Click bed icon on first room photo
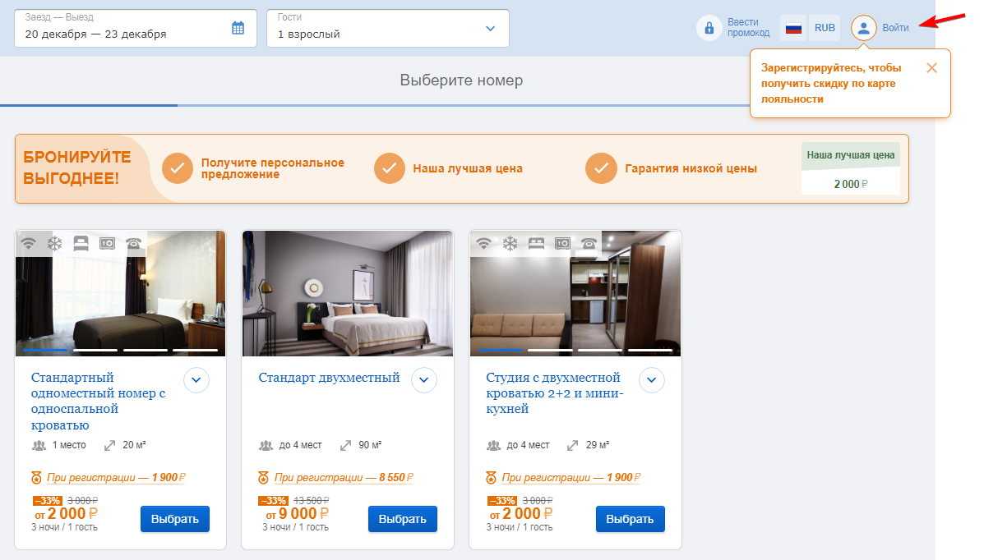The height and width of the screenshot is (560, 984). (x=81, y=243)
